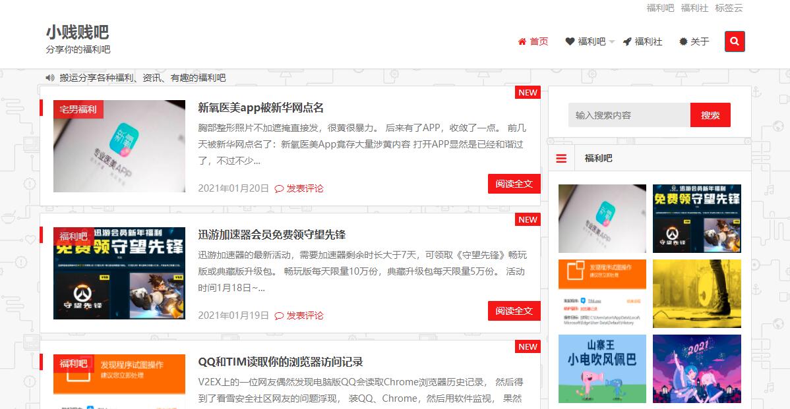Screen dimensions: 790x409
Task: Click sidebar thumbnail of 新氧 app
Action: coord(602,219)
